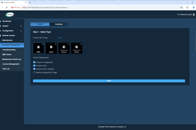Click the Maintenance sidebar label

tap(7, 40)
